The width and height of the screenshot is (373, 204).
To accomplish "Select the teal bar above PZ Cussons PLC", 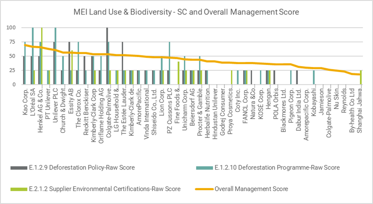I will [x=169, y=63].
